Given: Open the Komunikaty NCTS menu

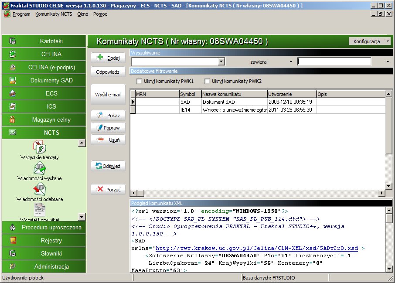Looking at the screenshot, I should 54,14.
